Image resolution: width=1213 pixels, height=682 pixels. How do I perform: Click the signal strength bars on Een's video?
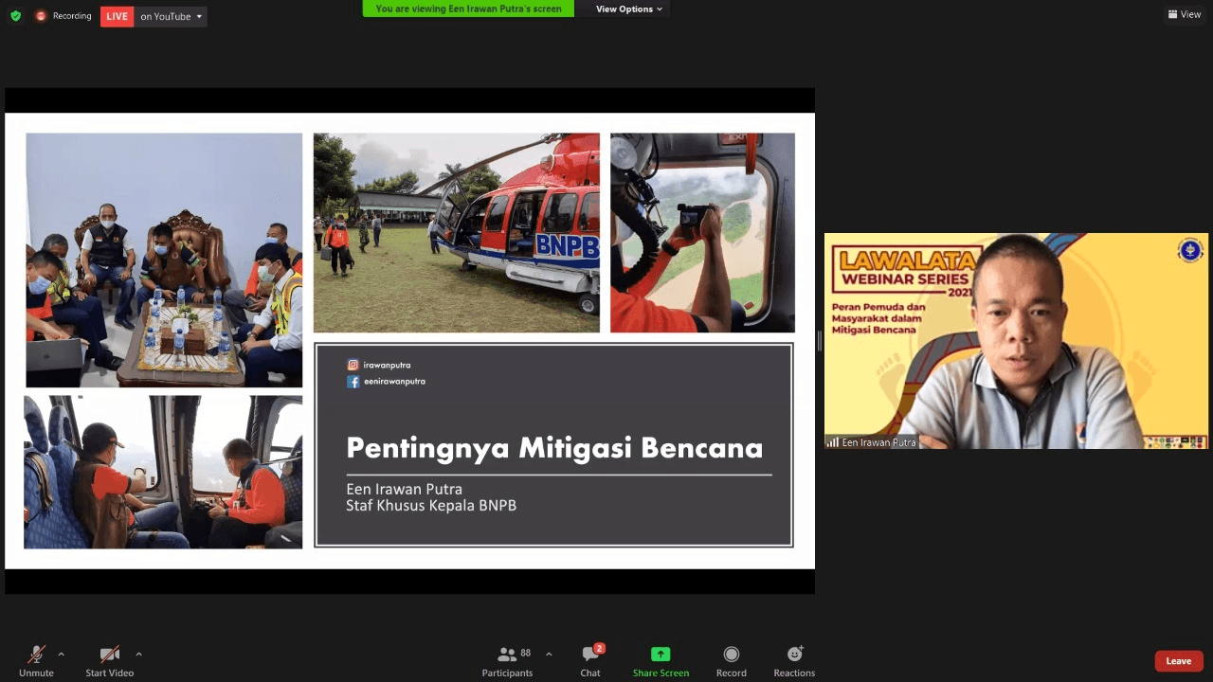[833, 441]
